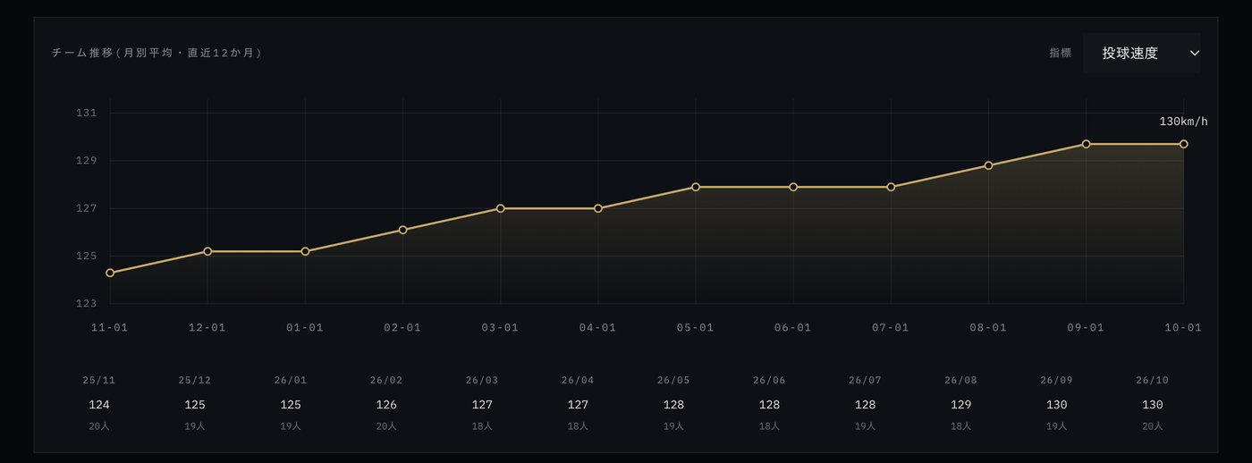Click the 26/08 month header

point(960,381)
